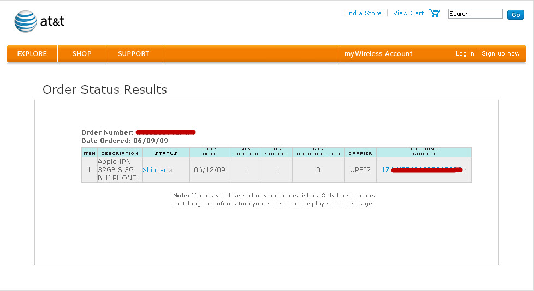Focus the Search input field

[x=476, y=14]
